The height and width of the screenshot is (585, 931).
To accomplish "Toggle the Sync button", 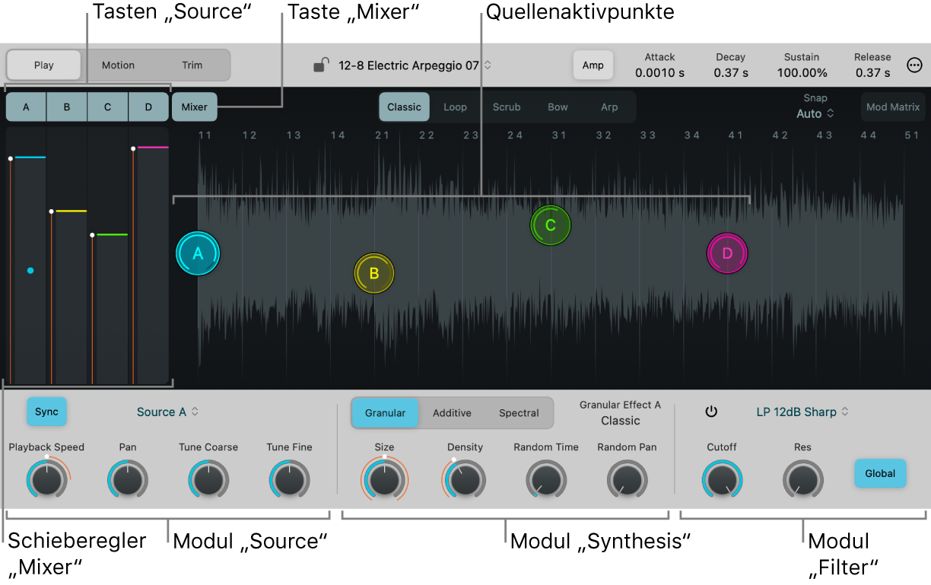I will (x=47, y=412).
